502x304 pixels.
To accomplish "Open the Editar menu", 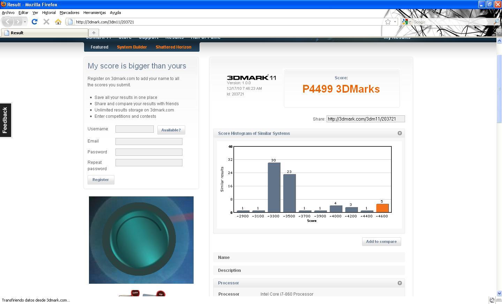I will (x=23, y=13).
